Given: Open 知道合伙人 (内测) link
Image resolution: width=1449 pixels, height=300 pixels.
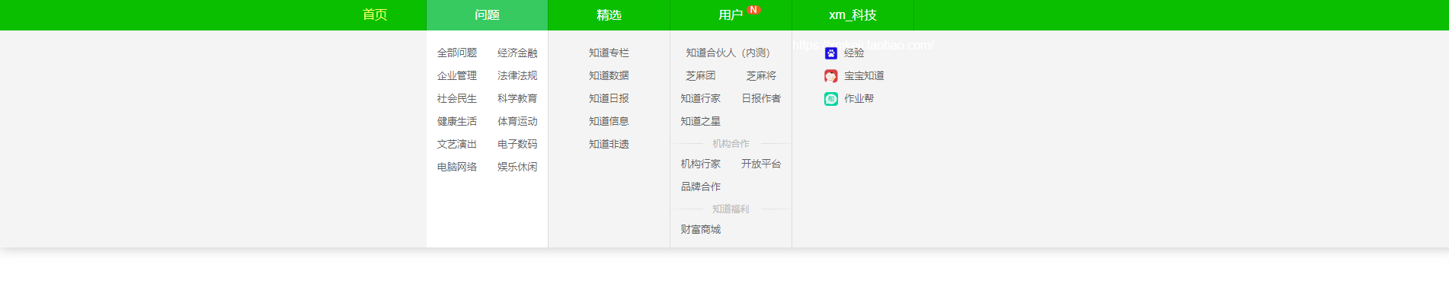Looking at the screenshot, I should 728,53.
